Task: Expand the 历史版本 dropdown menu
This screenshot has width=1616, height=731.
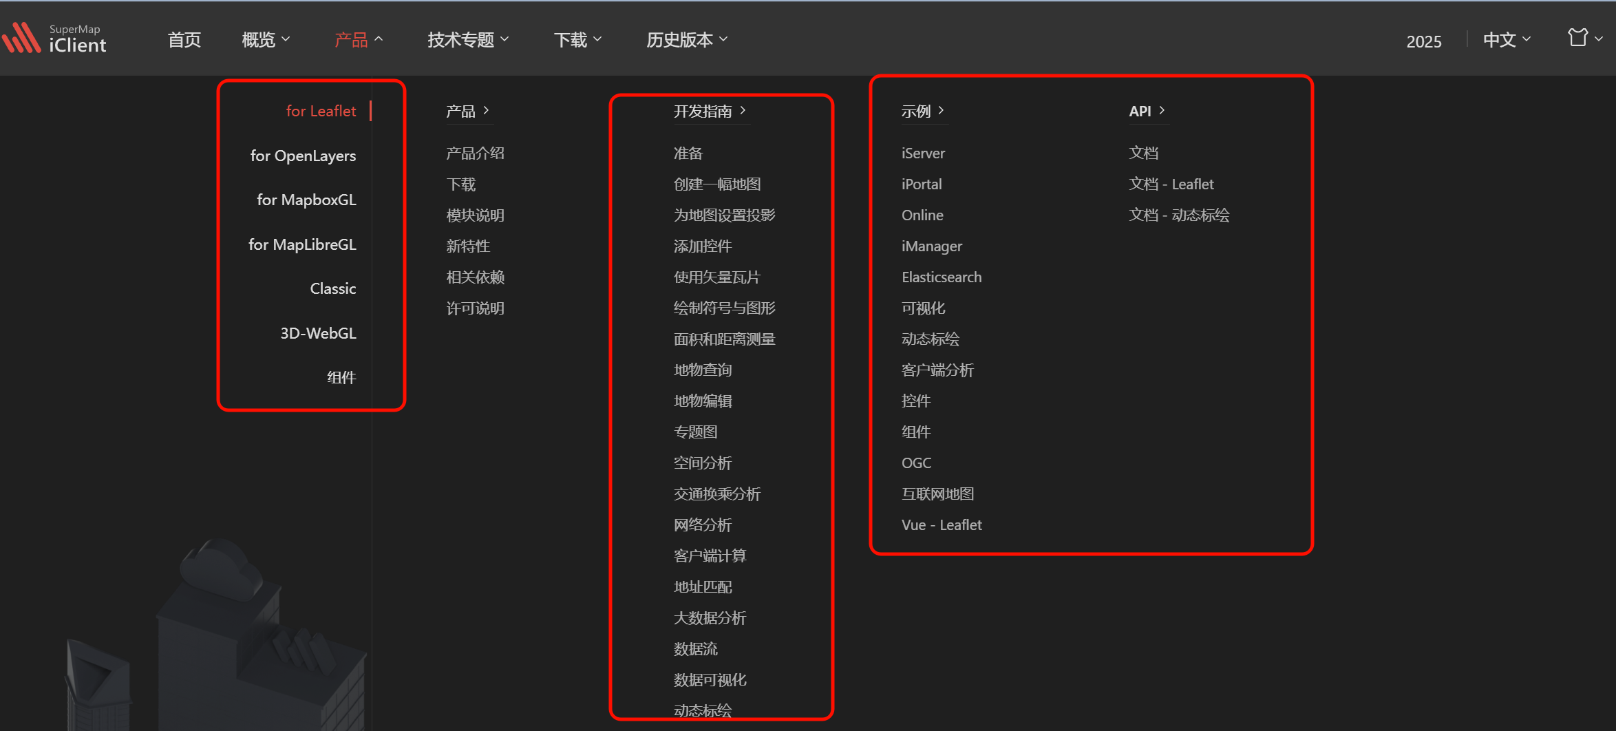Action: [x=686, y=40]
